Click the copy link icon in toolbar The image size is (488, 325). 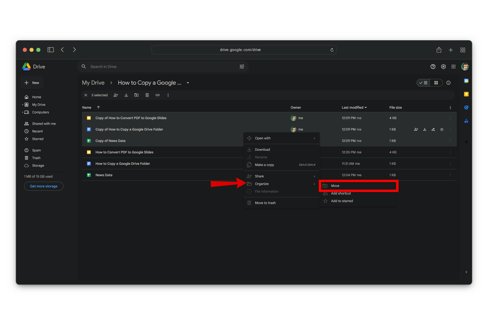pyautogui.click(x=158, y=95)
